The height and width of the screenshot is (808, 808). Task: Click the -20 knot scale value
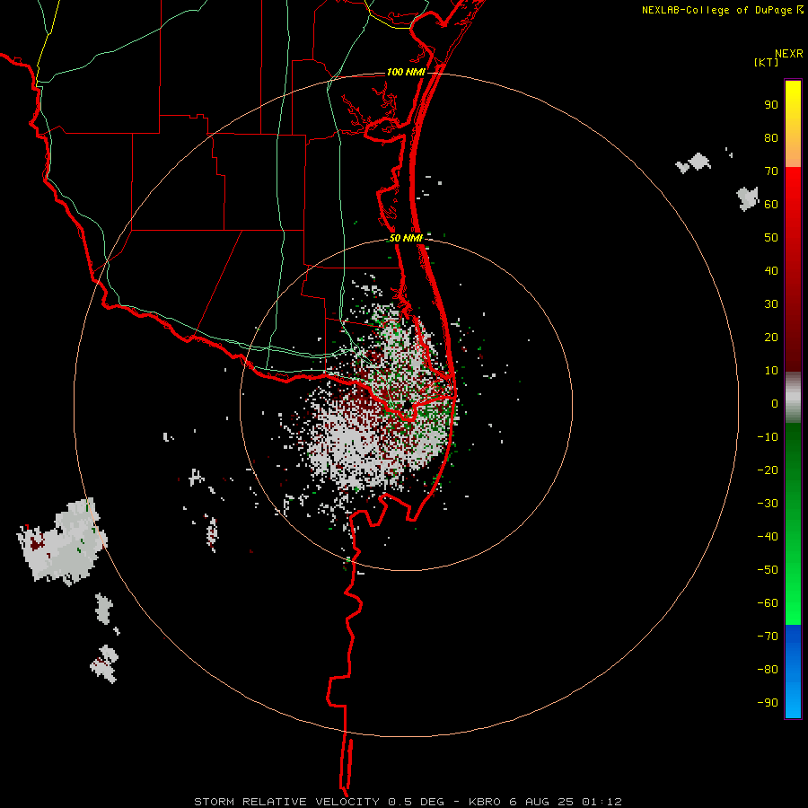tap(768, 470)
